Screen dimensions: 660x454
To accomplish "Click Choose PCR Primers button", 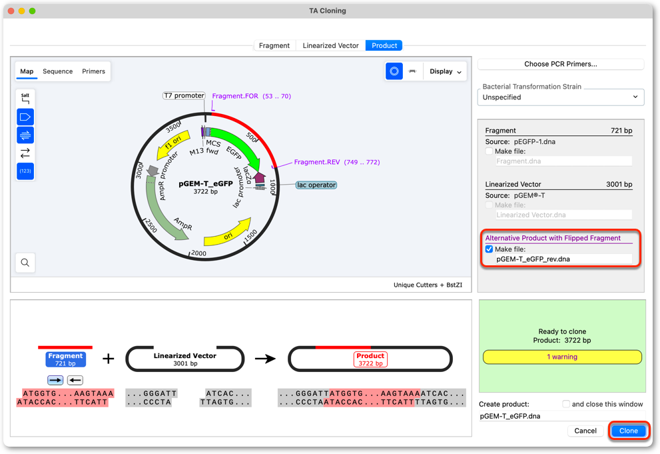I will 561,64.
